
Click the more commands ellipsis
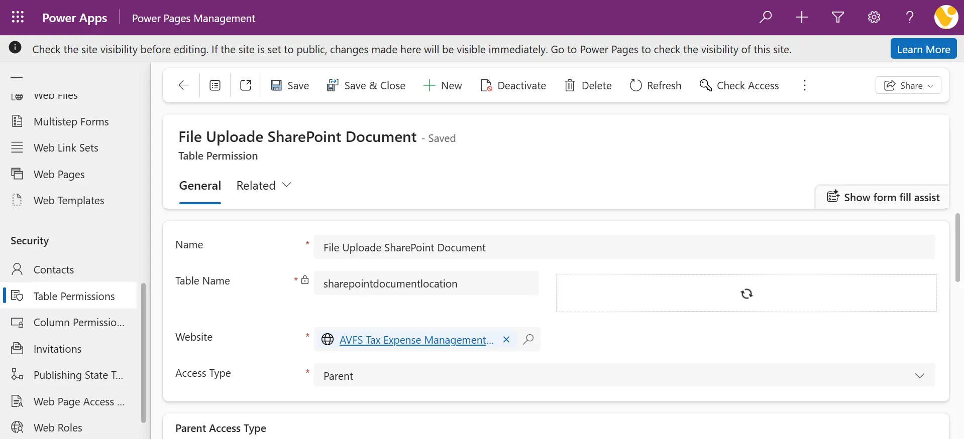pyautogui.click(x=804, y=85)
